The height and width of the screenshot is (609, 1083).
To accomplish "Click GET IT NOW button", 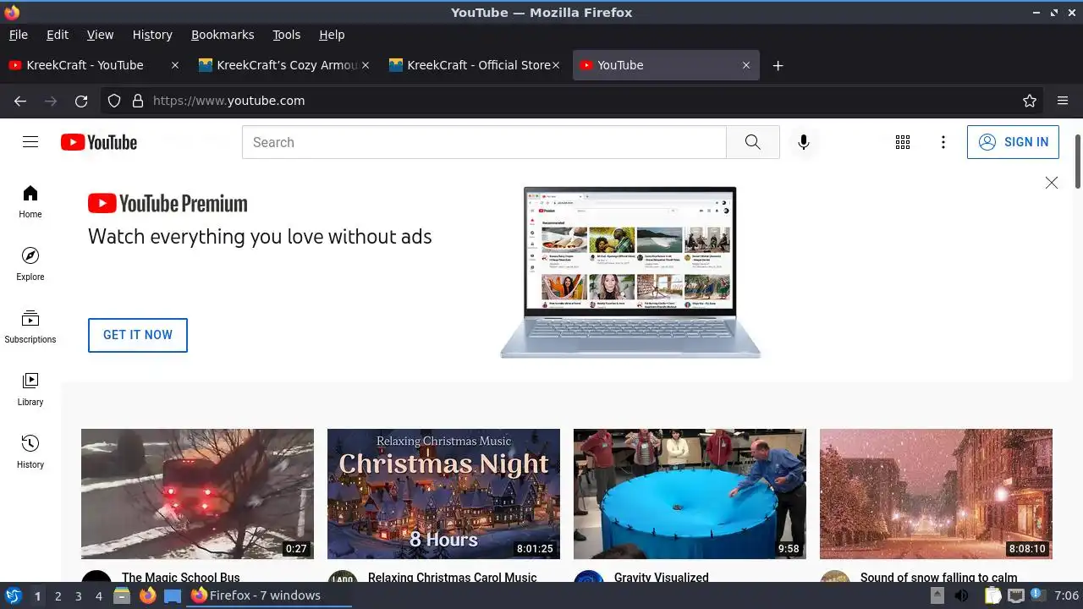I will click(x=138, y=335).
